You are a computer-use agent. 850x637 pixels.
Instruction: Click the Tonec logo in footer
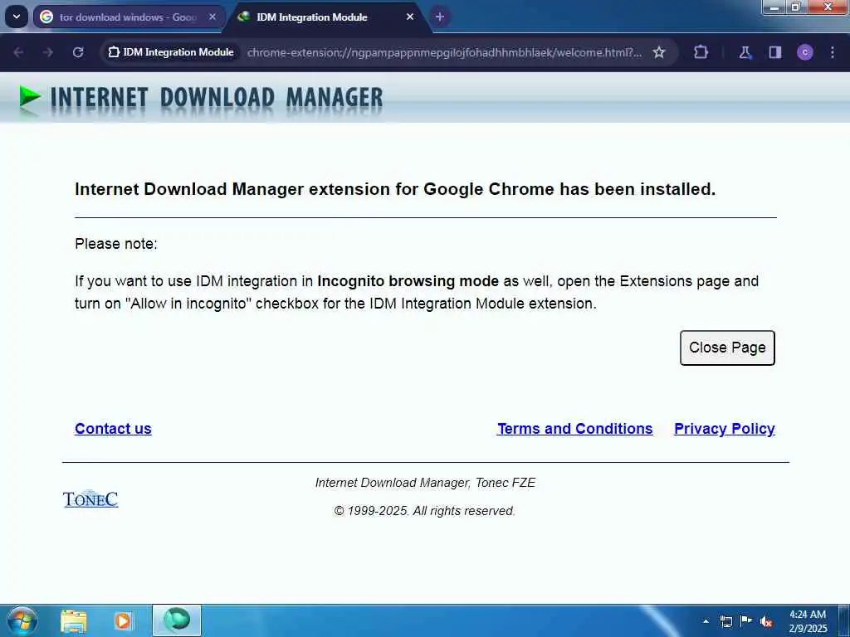[x=90, y=498]
